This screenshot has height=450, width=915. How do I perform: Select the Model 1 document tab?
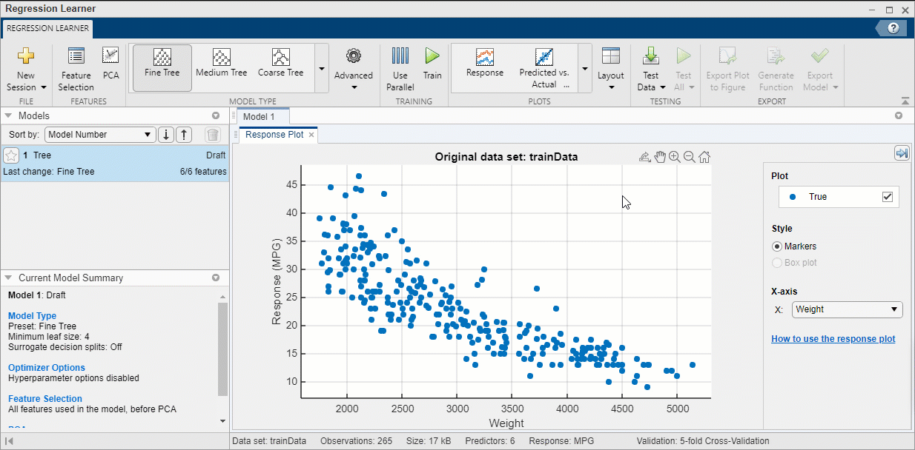click(259, 117)
